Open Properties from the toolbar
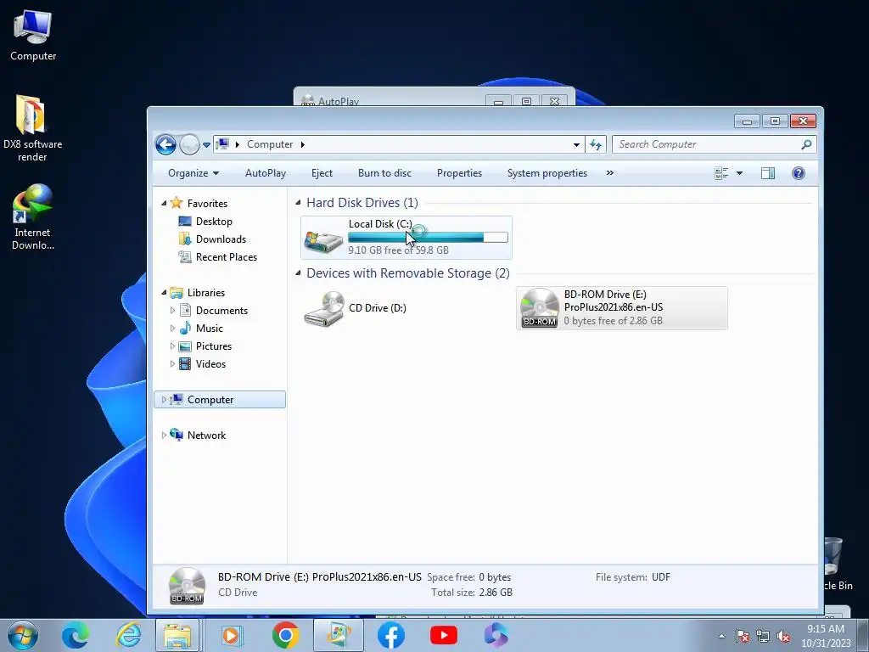This screenshot has height=652, width=869. (459, 173)
